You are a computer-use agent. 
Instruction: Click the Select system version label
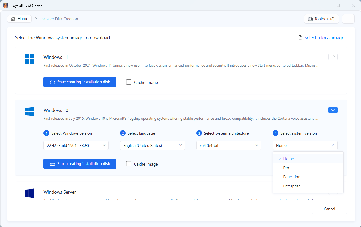coord(299,133)
